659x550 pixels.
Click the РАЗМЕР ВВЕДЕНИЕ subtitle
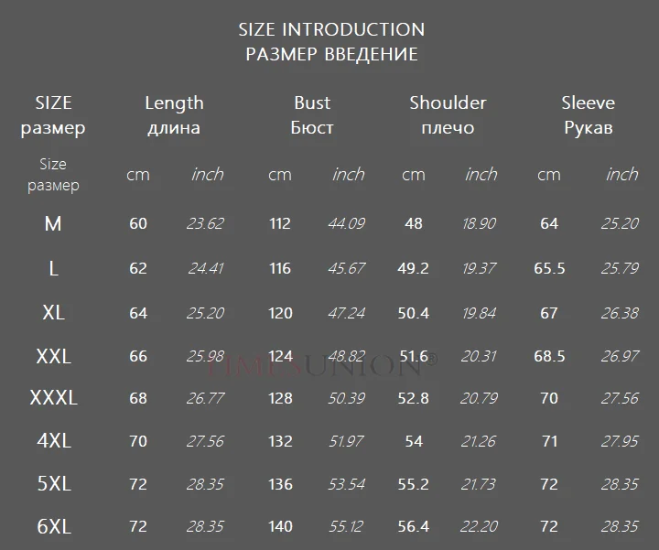(x=331, y=54)
